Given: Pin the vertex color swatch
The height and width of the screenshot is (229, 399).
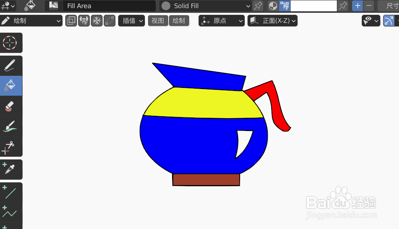Looking at the screenshot, I should pyautogui.click(x=343, y=5).
